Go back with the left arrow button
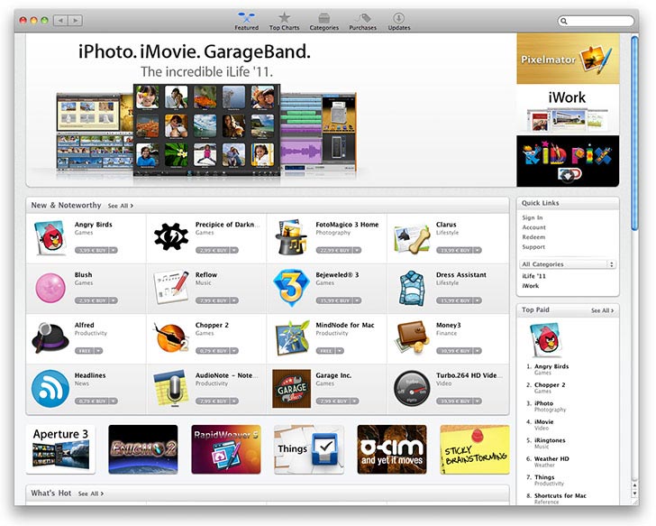 (x=60, y=20)
